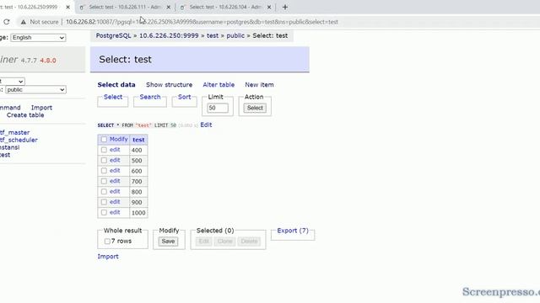Close the 10.6.226.250:9999 tab

67,7
